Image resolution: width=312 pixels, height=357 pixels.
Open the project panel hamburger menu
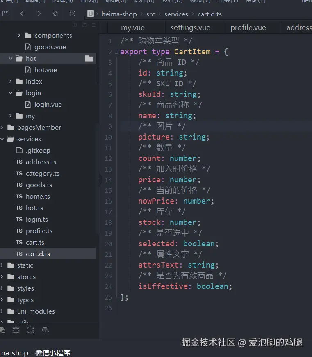tap(94, 25)
